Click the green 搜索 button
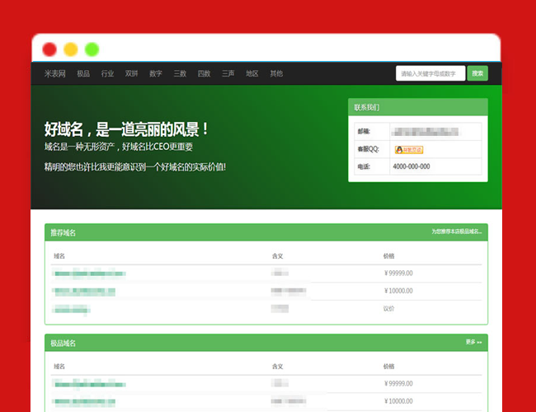The width and height of the screenshot is (536, 412). point(477,73)
